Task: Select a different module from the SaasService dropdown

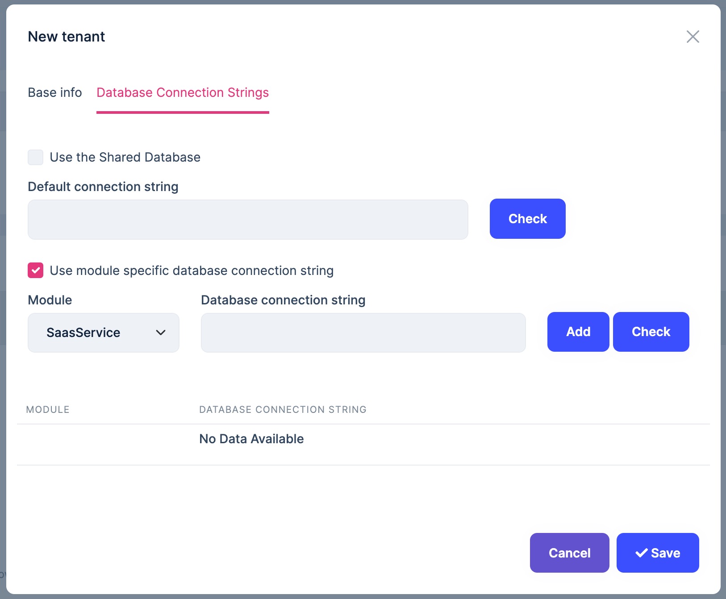Action: [103, 333]
